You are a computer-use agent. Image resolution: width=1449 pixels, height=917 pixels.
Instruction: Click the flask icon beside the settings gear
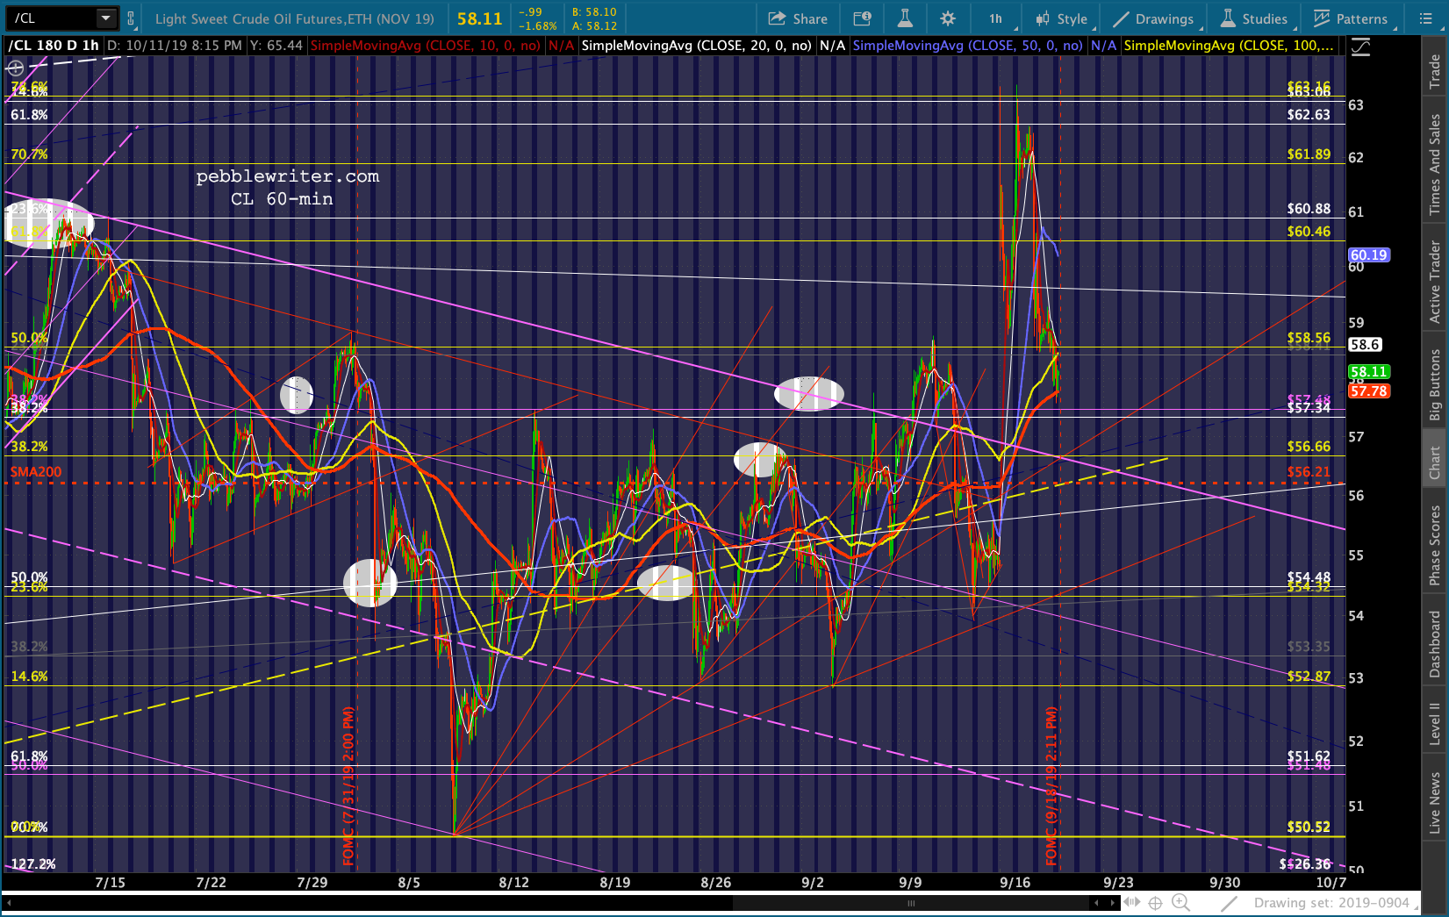click(x=905, y=18)
